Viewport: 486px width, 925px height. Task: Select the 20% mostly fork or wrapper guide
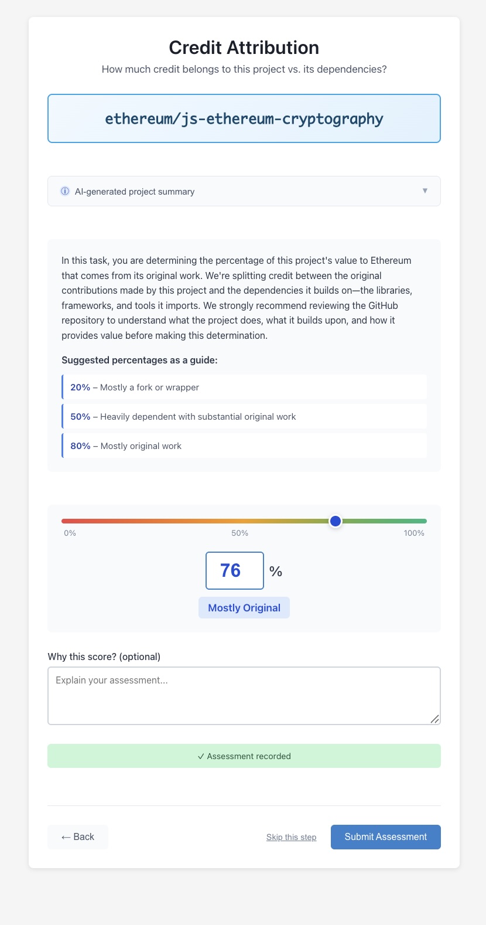click(x=244, y=387)
